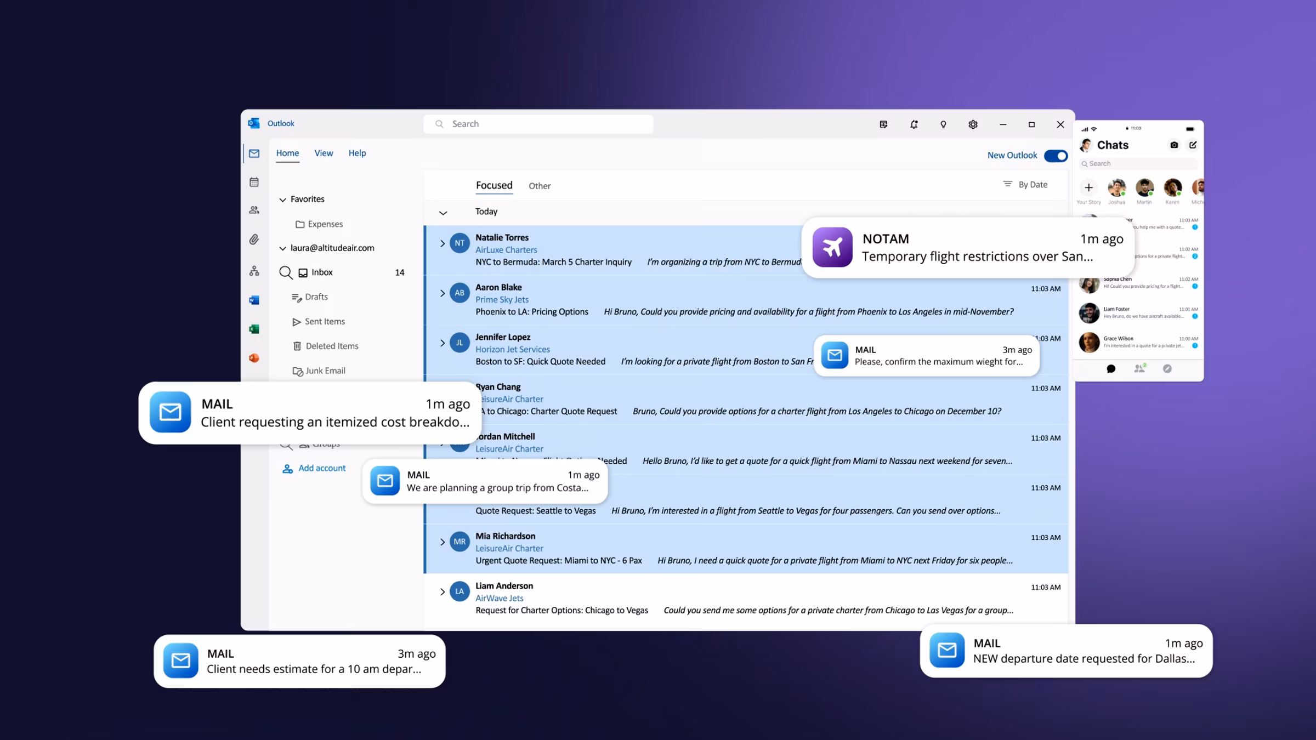1316x740 pixels.
Task: Launch Word from the Outlook sidebar
Action: click(254, 300)
